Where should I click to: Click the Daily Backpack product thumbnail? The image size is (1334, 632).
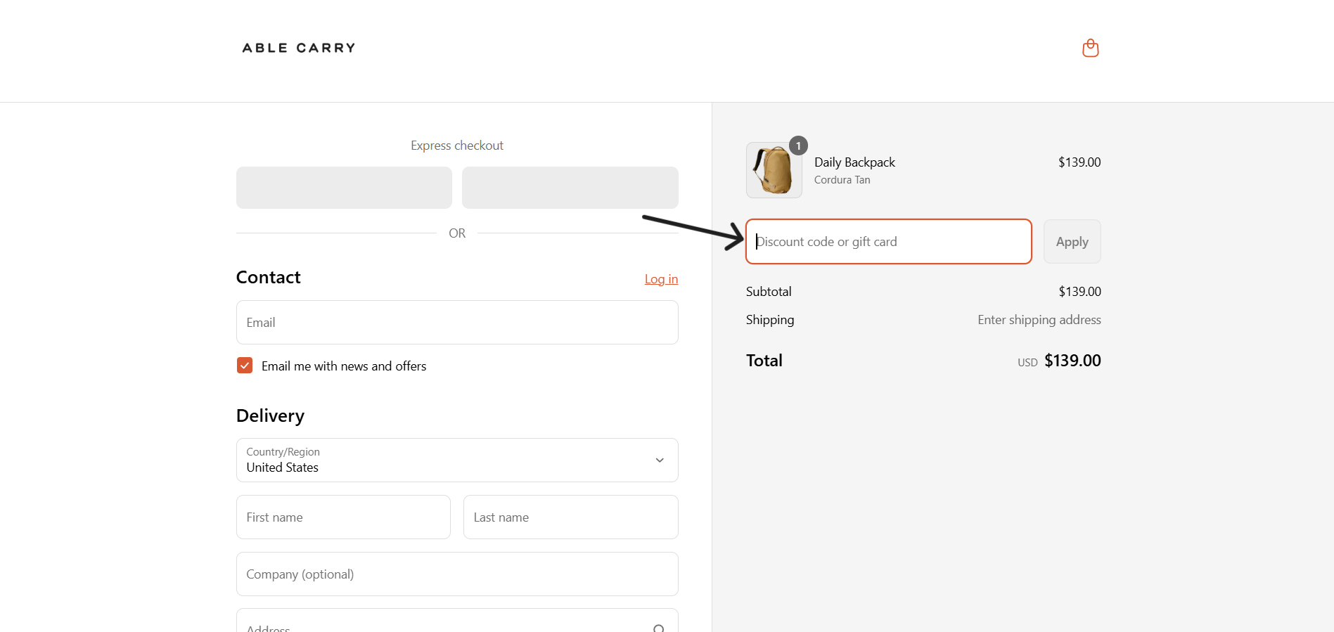coord(774,170)
